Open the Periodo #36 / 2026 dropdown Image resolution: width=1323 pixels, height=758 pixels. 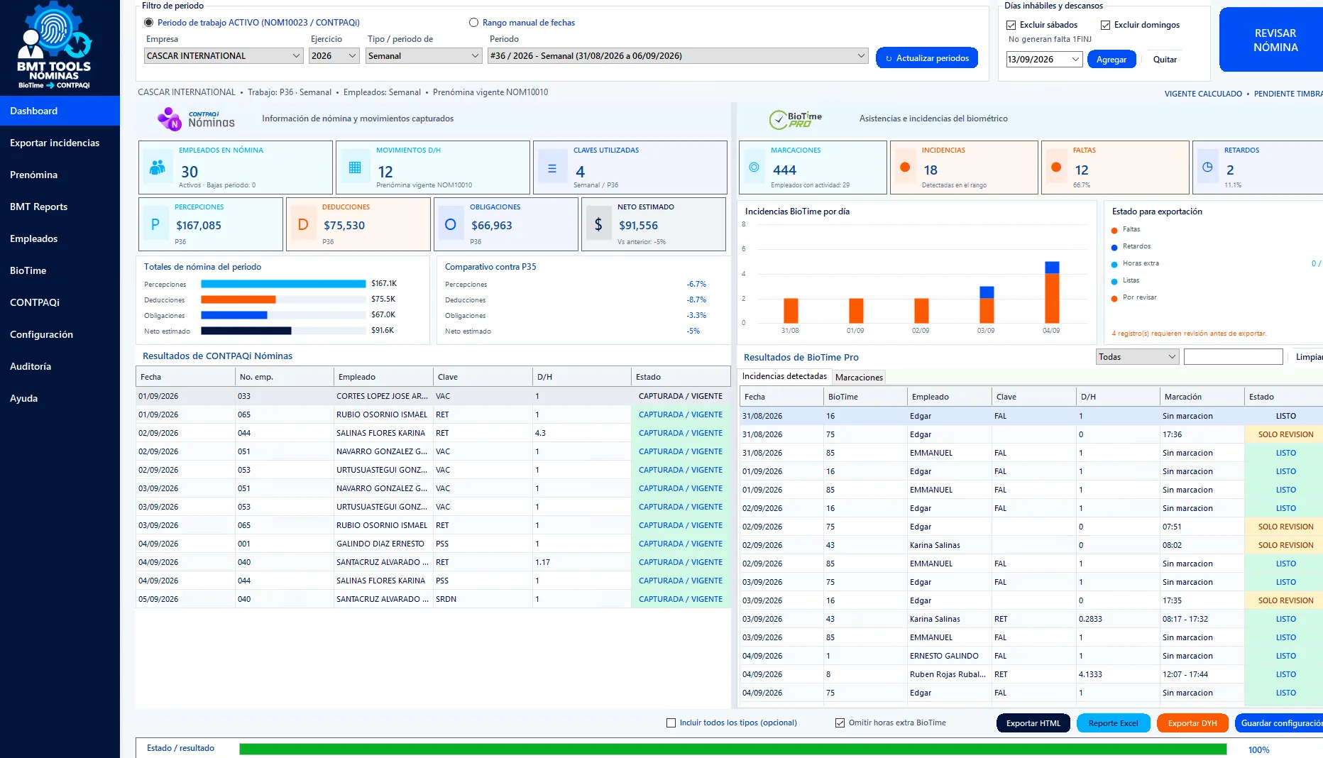click(x=678, y=56)
